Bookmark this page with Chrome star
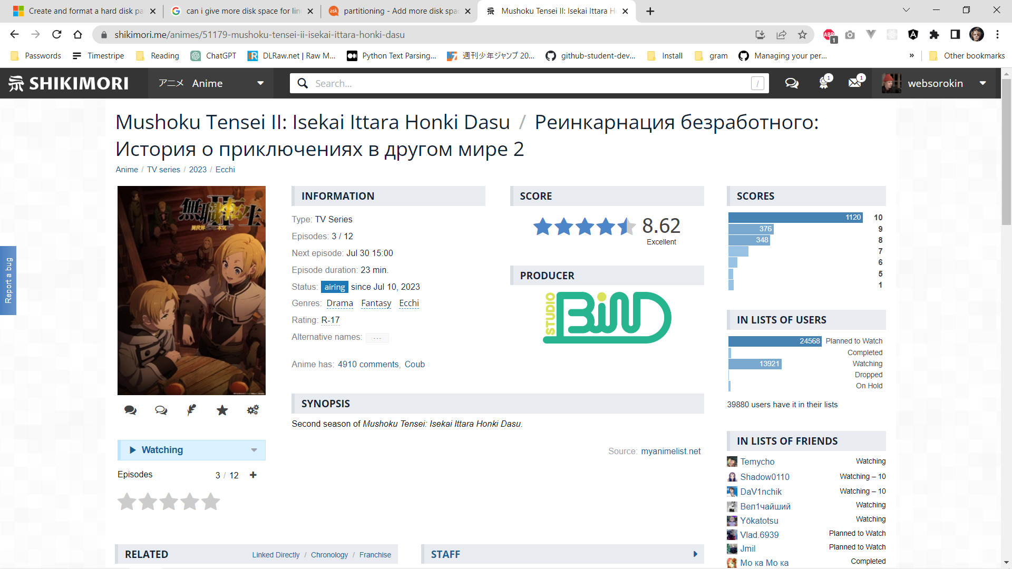Viewport: 1012px width, 569px height. [x=802, y=35]
